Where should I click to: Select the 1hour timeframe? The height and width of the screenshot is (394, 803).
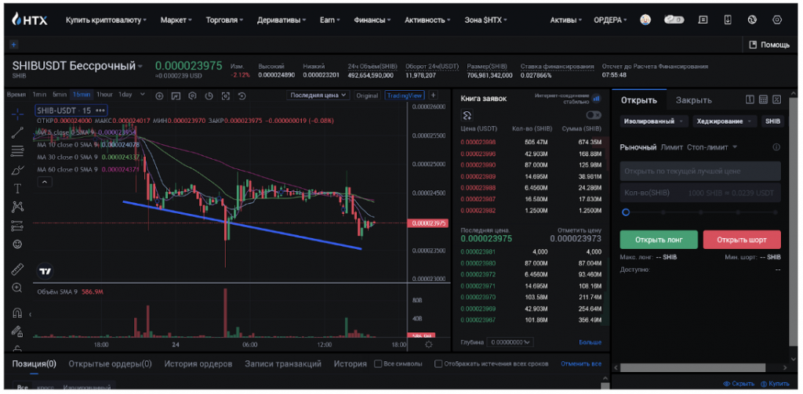click(104, 95)
